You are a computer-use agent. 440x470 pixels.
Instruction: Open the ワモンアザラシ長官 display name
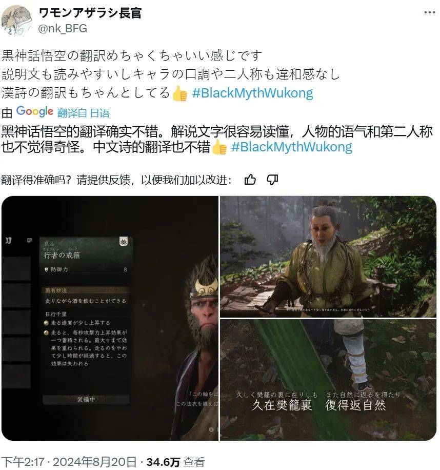coord(90,13)
